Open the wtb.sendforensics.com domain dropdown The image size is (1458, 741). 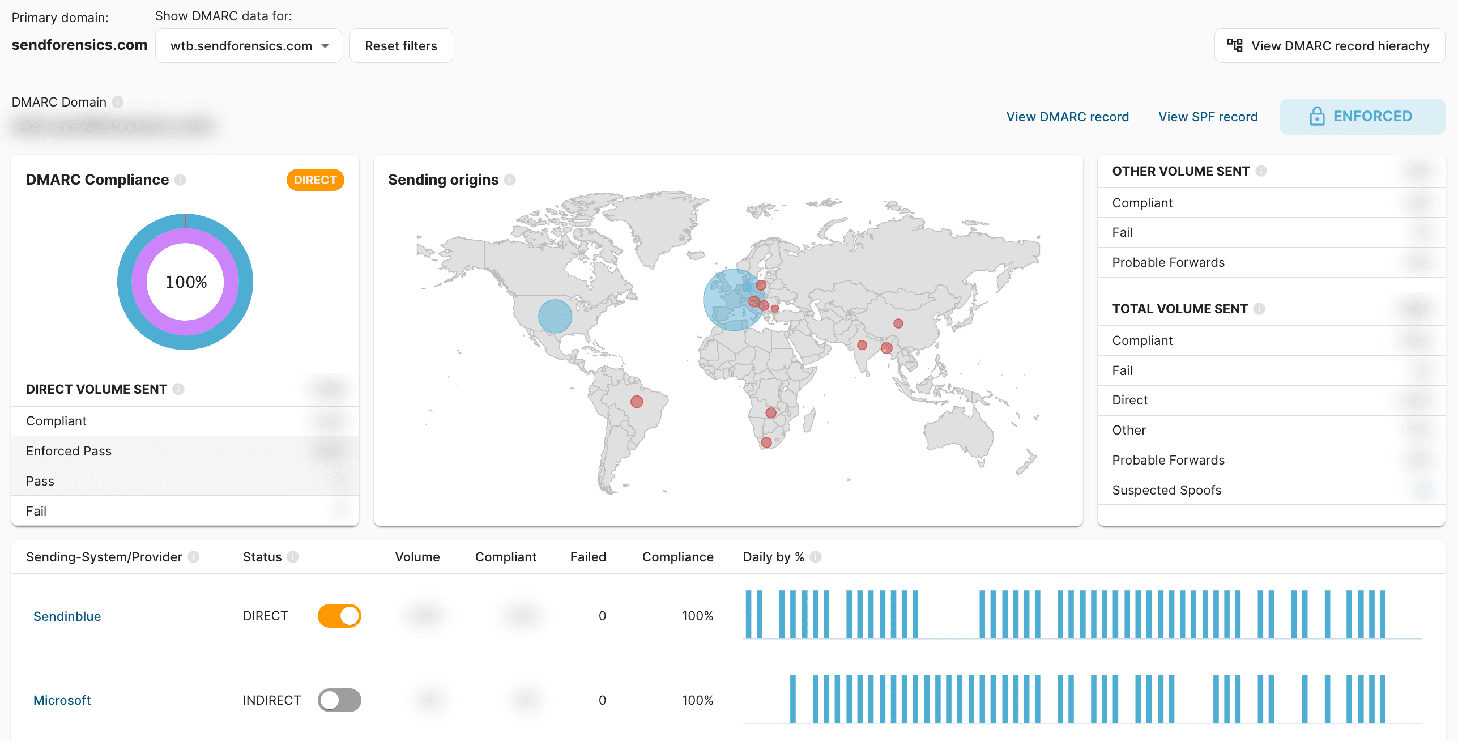click(x=249, y=46)
